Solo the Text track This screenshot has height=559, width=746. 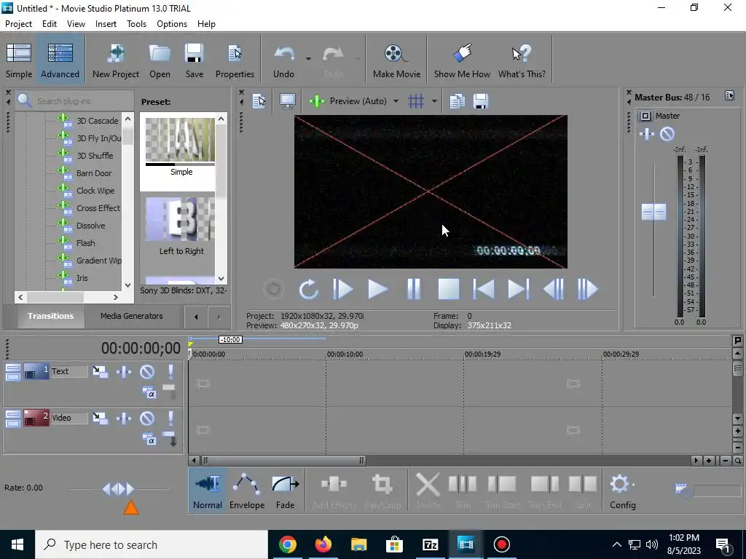[x=170, y=372]
